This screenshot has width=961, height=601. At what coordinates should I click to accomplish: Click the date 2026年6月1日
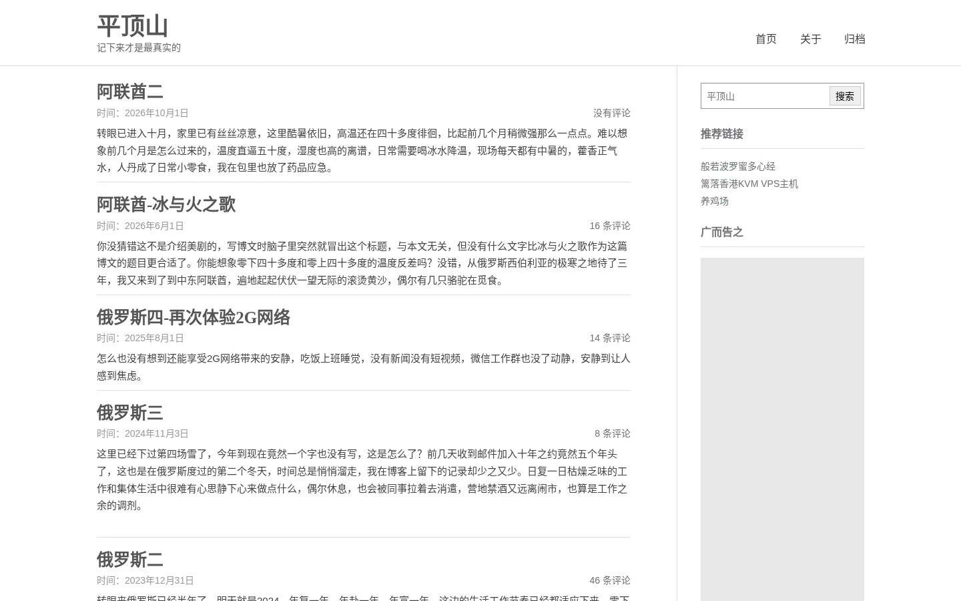click(x=154, y=226)
